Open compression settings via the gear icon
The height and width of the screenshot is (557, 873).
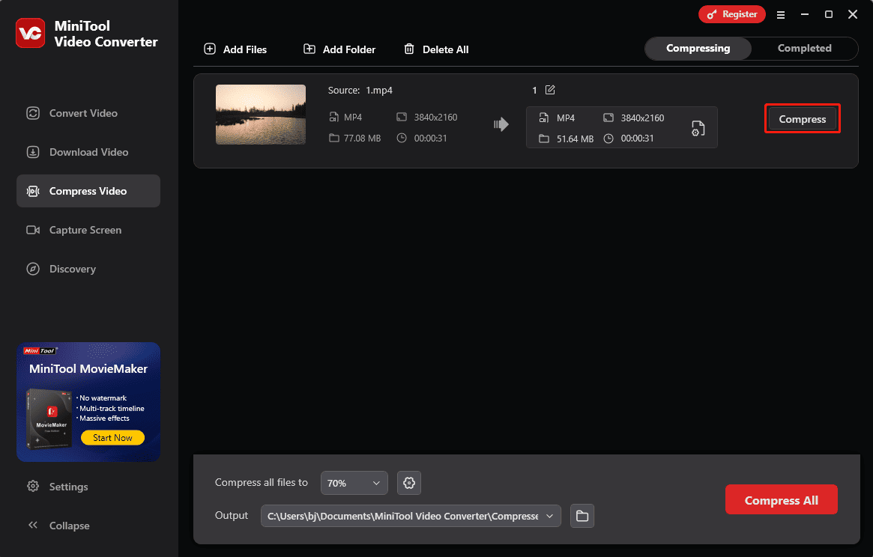pyautogui.click(x=409, y=483)
